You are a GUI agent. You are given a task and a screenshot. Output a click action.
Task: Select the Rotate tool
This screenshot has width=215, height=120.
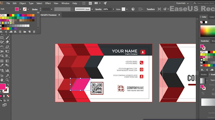click(2, 47)
